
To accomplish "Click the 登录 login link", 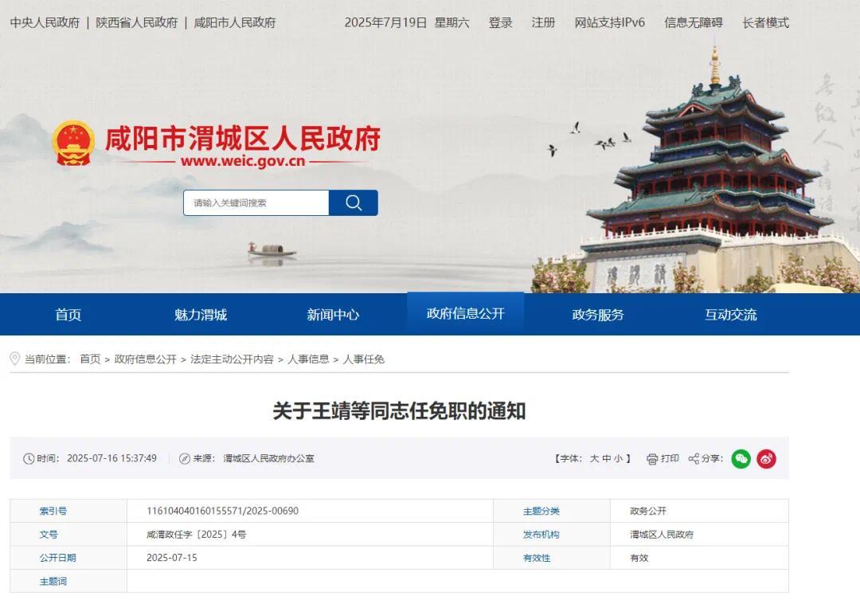I will coord(500,23).
